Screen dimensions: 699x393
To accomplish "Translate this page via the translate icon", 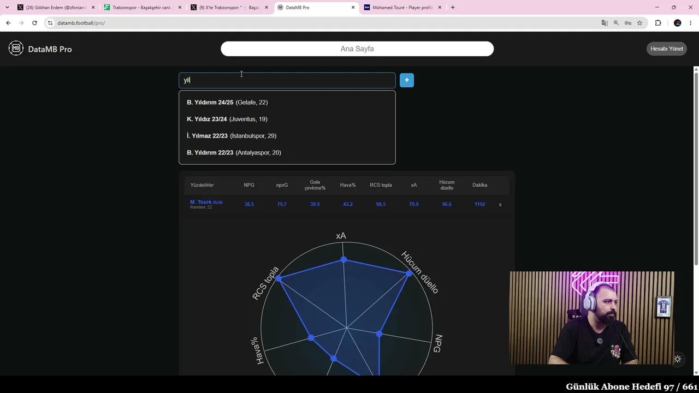I will [x=605, y=23].
